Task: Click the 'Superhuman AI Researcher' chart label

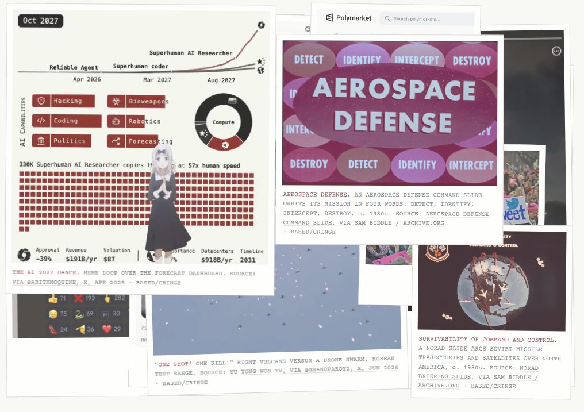Action: (x=191, y=53)
